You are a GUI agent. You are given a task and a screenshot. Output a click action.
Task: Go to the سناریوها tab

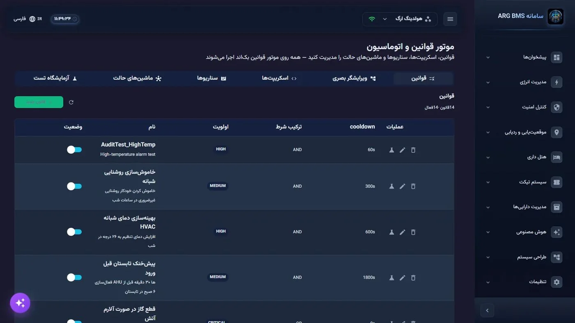(212, 78)
